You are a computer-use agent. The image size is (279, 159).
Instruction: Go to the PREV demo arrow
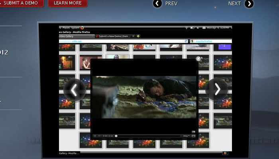[157, 4]
